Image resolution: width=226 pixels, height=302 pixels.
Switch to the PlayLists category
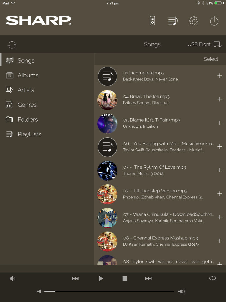47,134
